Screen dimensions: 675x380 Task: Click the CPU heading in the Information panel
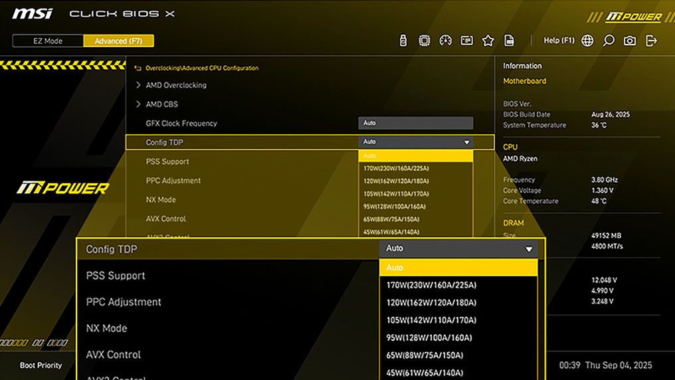tap(510, 147)
